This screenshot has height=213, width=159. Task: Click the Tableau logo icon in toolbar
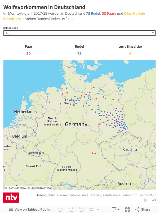click(11, 210)
